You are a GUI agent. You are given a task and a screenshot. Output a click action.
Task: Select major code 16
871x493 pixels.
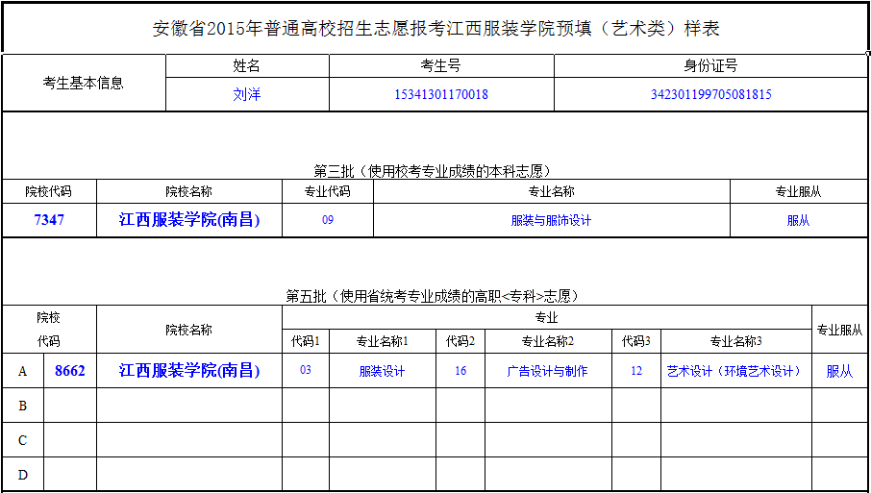pyautogui.click(x=460, y=371)
